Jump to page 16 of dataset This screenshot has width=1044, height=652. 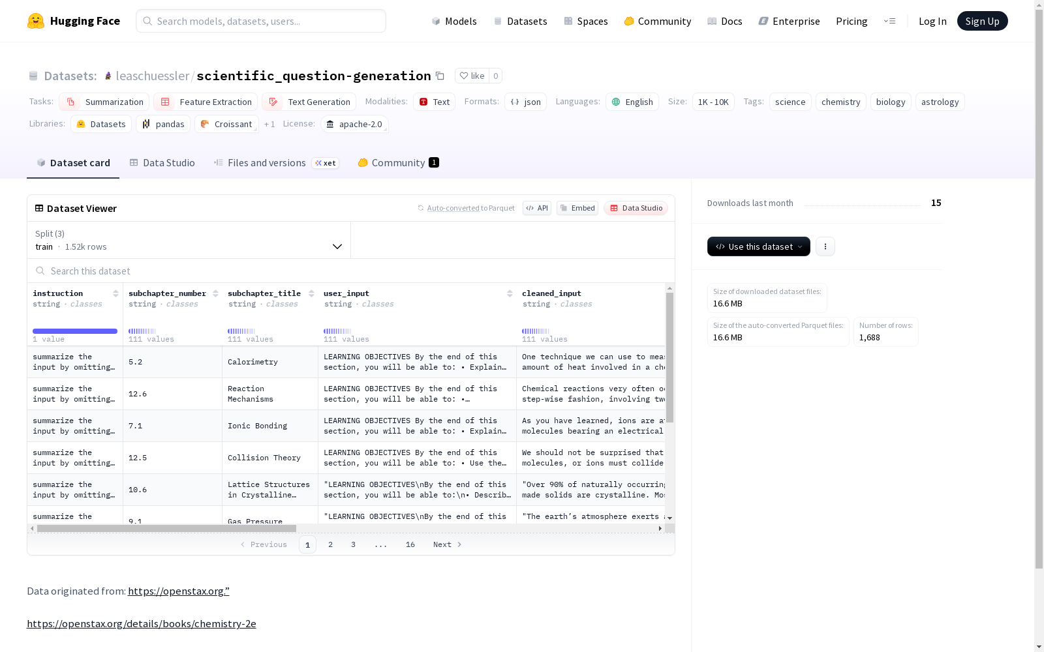(x=410, y=544)
